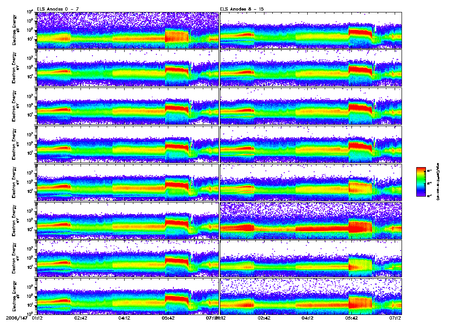Click the rotated units label beside color bar
Viewport: 471px width, 326px height.
pyautogui.click(x=437, y=182)
